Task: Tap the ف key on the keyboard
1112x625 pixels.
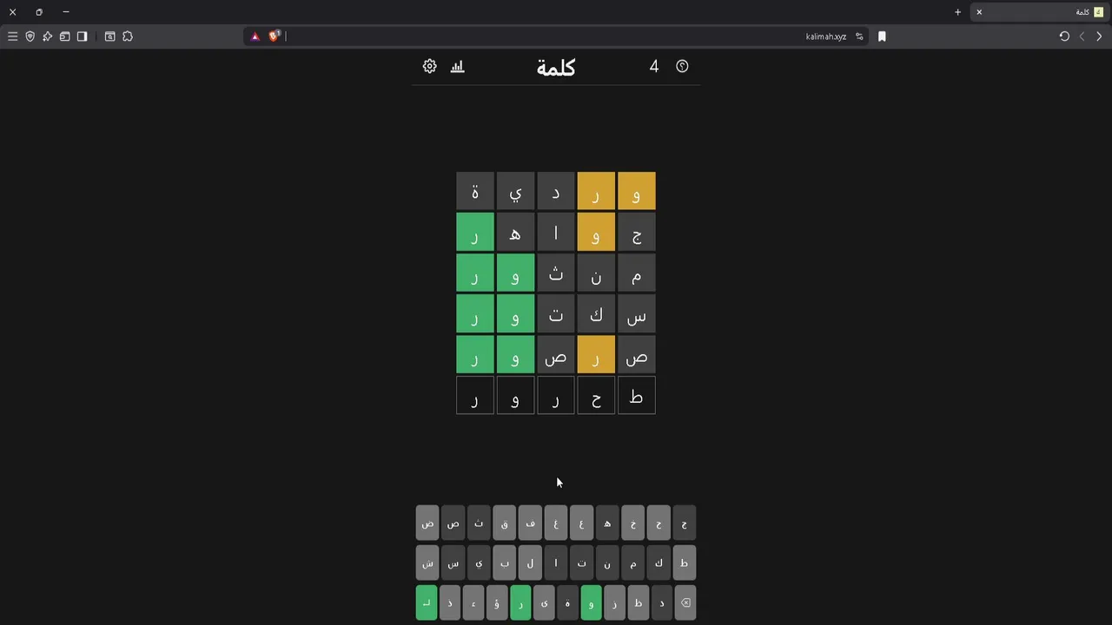Action: click(x=530, y=523)
